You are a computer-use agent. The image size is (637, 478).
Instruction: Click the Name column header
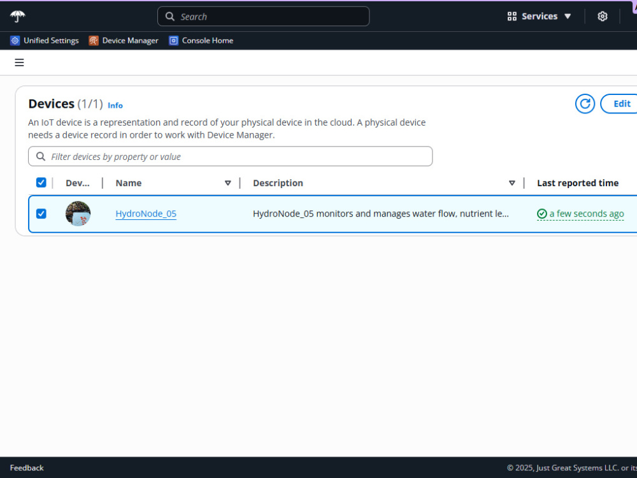tap(129, 183)
